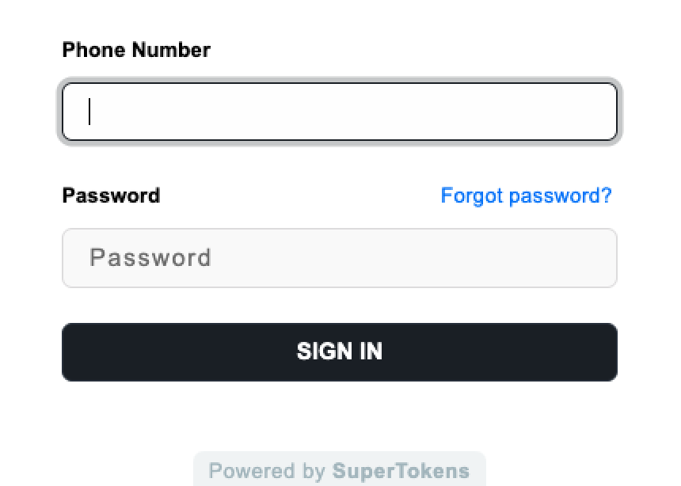Focus the Password text field
The height and width of the screenshot is (486, 681).
click(339, 258)
